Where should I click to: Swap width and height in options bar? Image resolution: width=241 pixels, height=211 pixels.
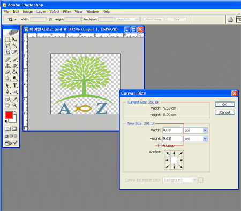[x=50, y=19]
